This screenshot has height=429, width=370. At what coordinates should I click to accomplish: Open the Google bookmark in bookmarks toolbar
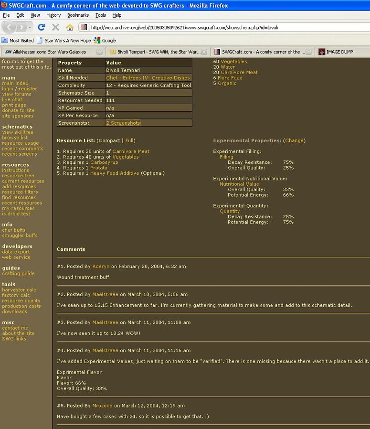point(105,41)
